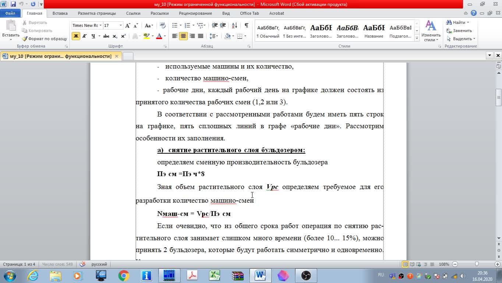This screenshot has height=283, width=502.
Task: Toggle underline formatting (Ч)
Action: [93, 36]
